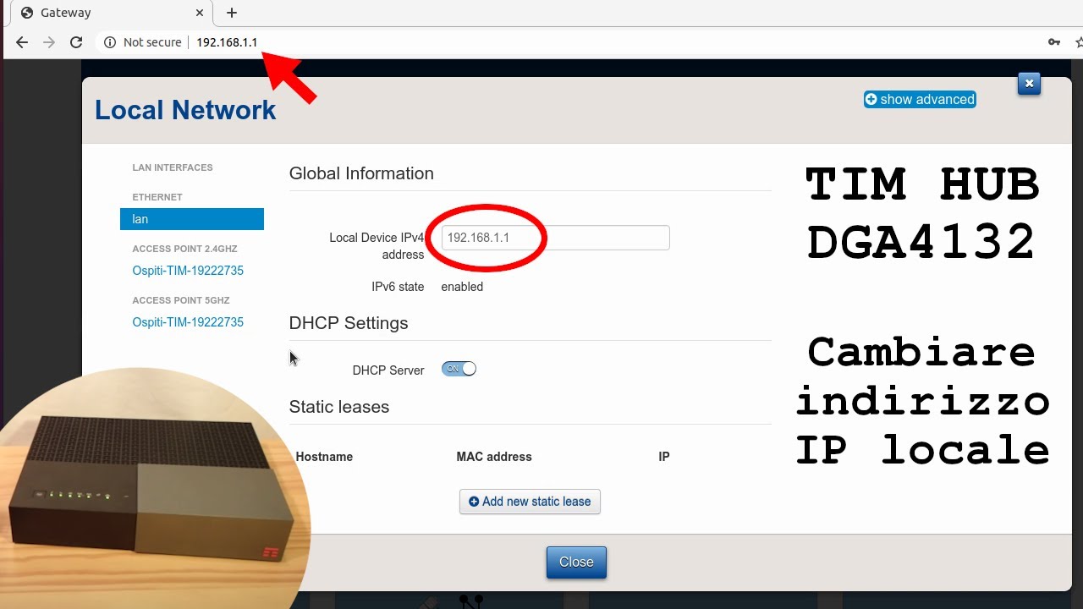Click the IP column header
The width and height of the screenshot is (1083, 609).
[x=664, y=457]
